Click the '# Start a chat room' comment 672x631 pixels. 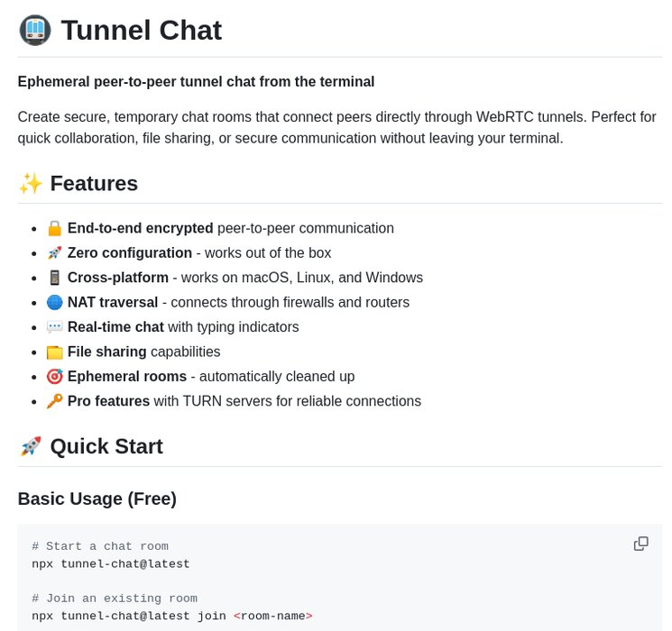click(x=100, y=546)
